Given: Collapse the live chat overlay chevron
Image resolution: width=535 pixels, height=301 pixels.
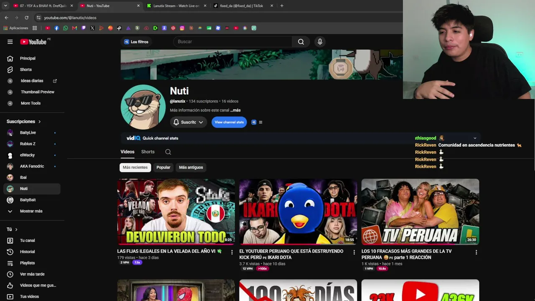Looking at the screenshot, I should [x=475, y=138].
